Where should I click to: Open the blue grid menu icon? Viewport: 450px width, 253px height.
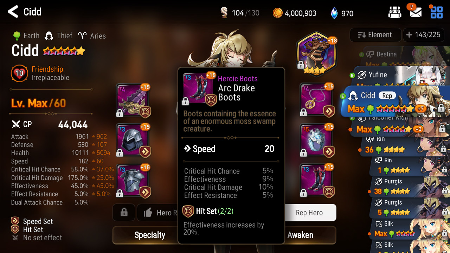coord(436,12)
